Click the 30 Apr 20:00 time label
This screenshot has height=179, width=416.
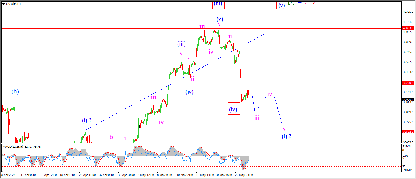coord(127,175)
